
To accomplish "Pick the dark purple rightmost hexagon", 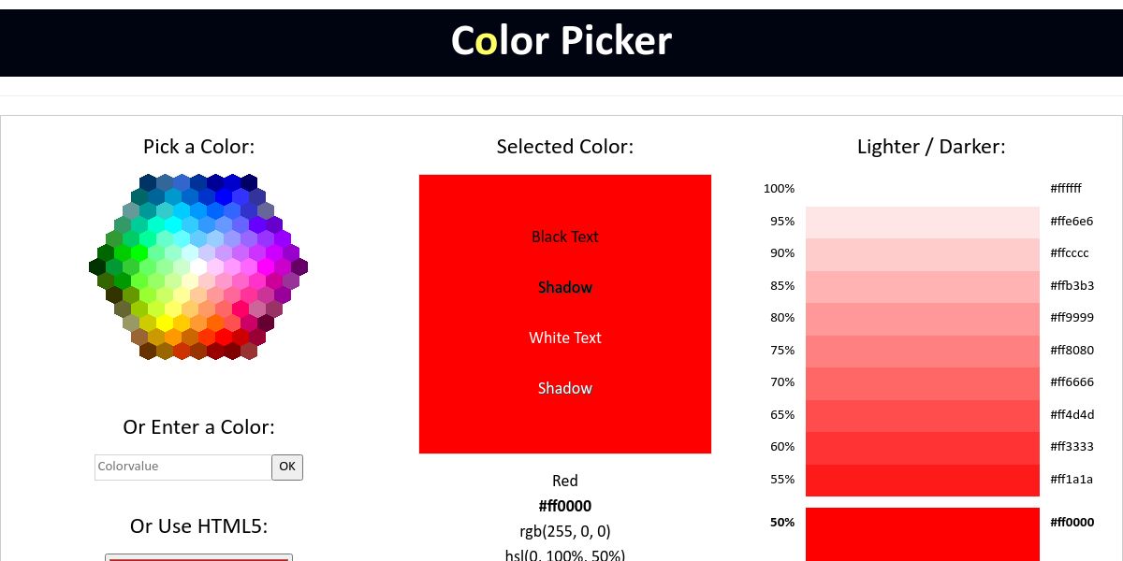I will coord(299,267).
